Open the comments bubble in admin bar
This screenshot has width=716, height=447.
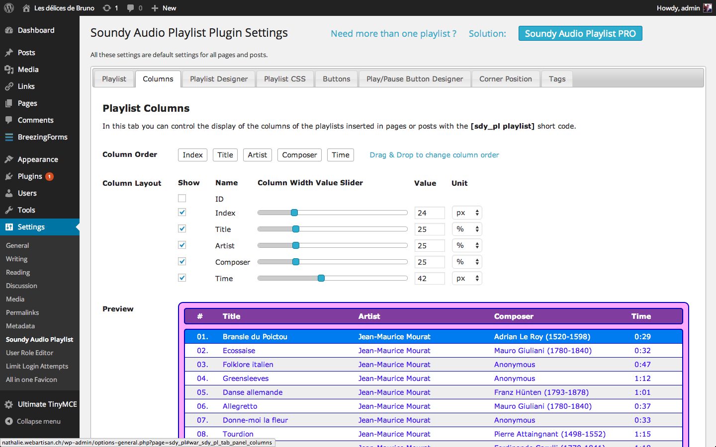point(130,8)
